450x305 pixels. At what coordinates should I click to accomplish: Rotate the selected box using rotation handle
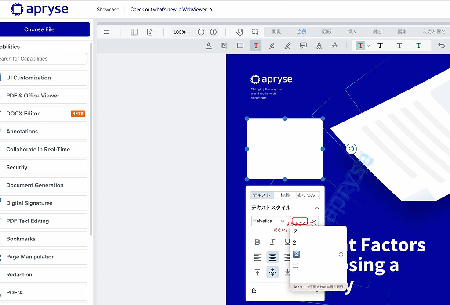point(351,149)
